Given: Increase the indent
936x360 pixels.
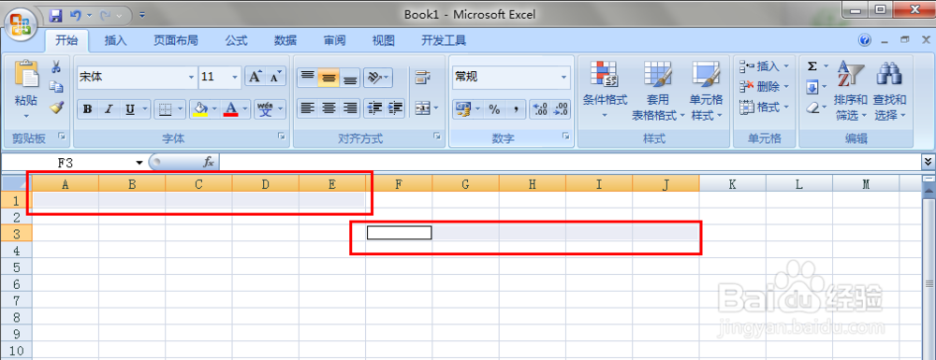Looking at the screenshot, I should coord(395,108).
